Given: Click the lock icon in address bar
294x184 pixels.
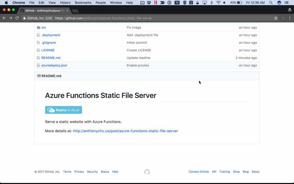Looking at the screenshot, I should (x=24, y=18).
